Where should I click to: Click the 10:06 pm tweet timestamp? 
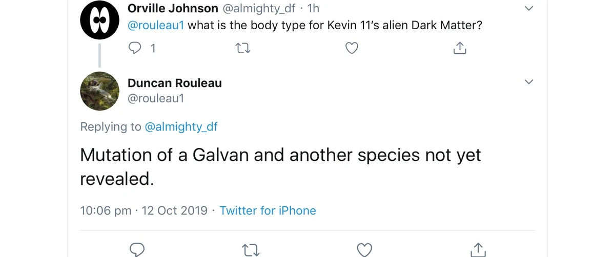point(106,210)
